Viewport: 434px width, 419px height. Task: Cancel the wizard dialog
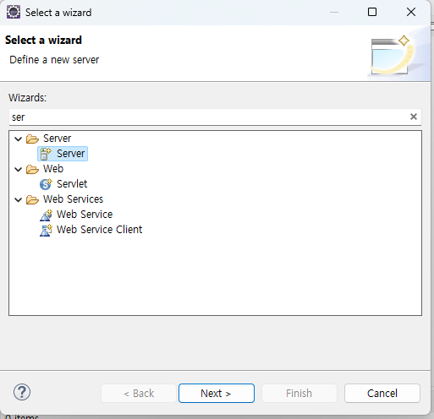[382, 393]
